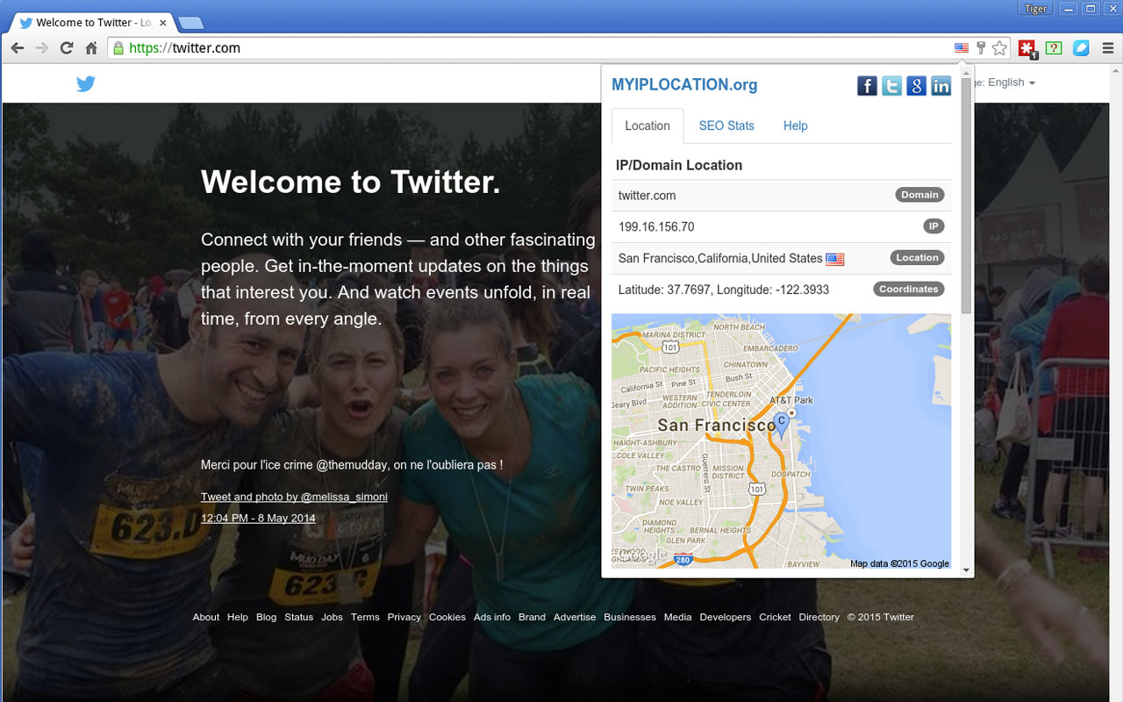Switch to the SEO Stats tab
Image resolution: width=1123 pixels, height=702 pixels.
[x=726, y=125]
